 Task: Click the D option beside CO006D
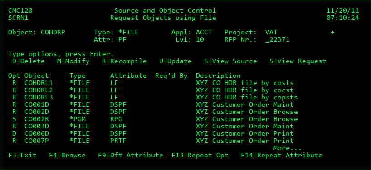tap(14, 133)
